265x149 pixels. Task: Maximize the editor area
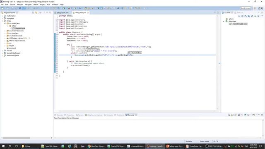coord(218,12)
